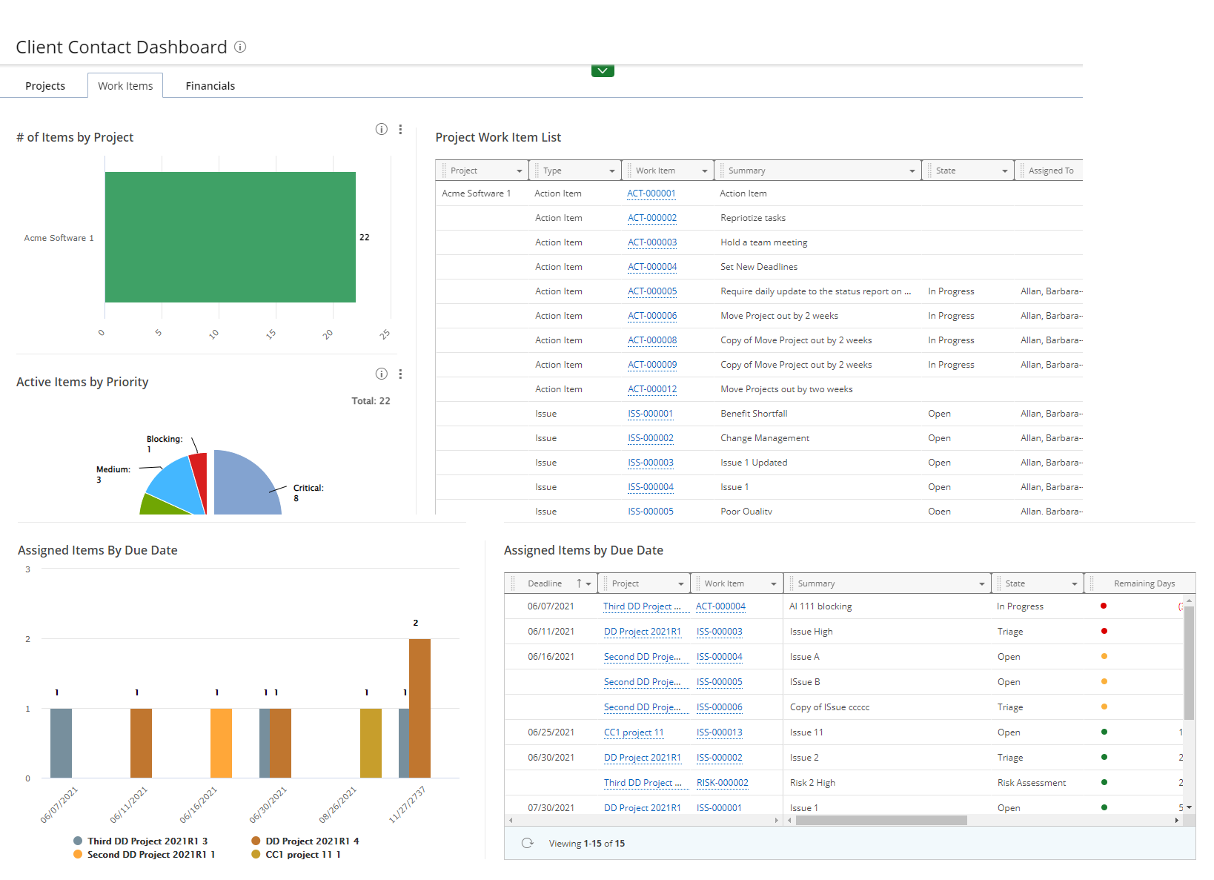Open kebab menu for # of Items by Project
This screenshot has height=880, width=1214.
[x=400, y=130]
